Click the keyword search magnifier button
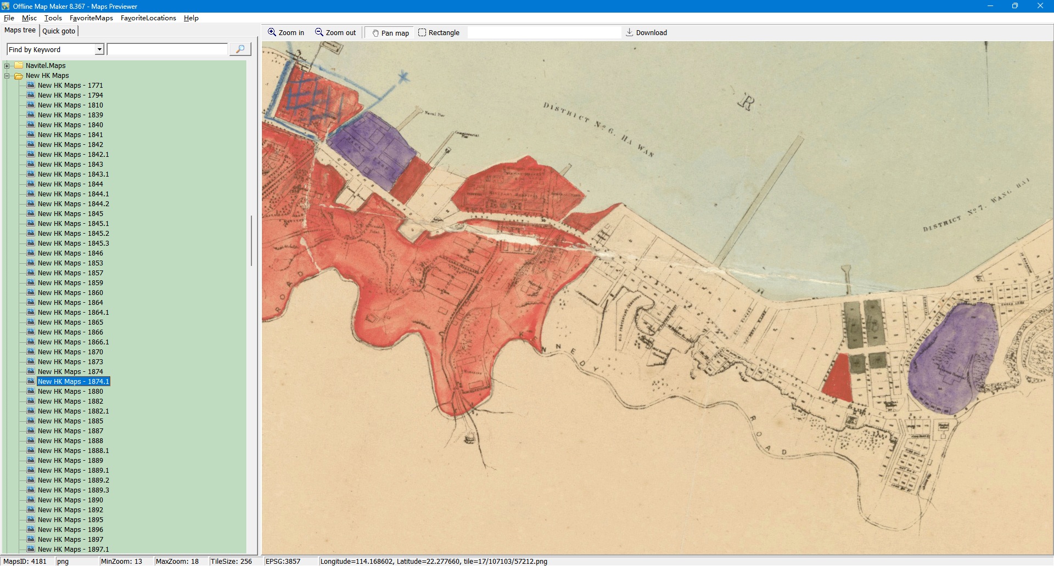Screen dimensions: 1054x566 (240, 49)
